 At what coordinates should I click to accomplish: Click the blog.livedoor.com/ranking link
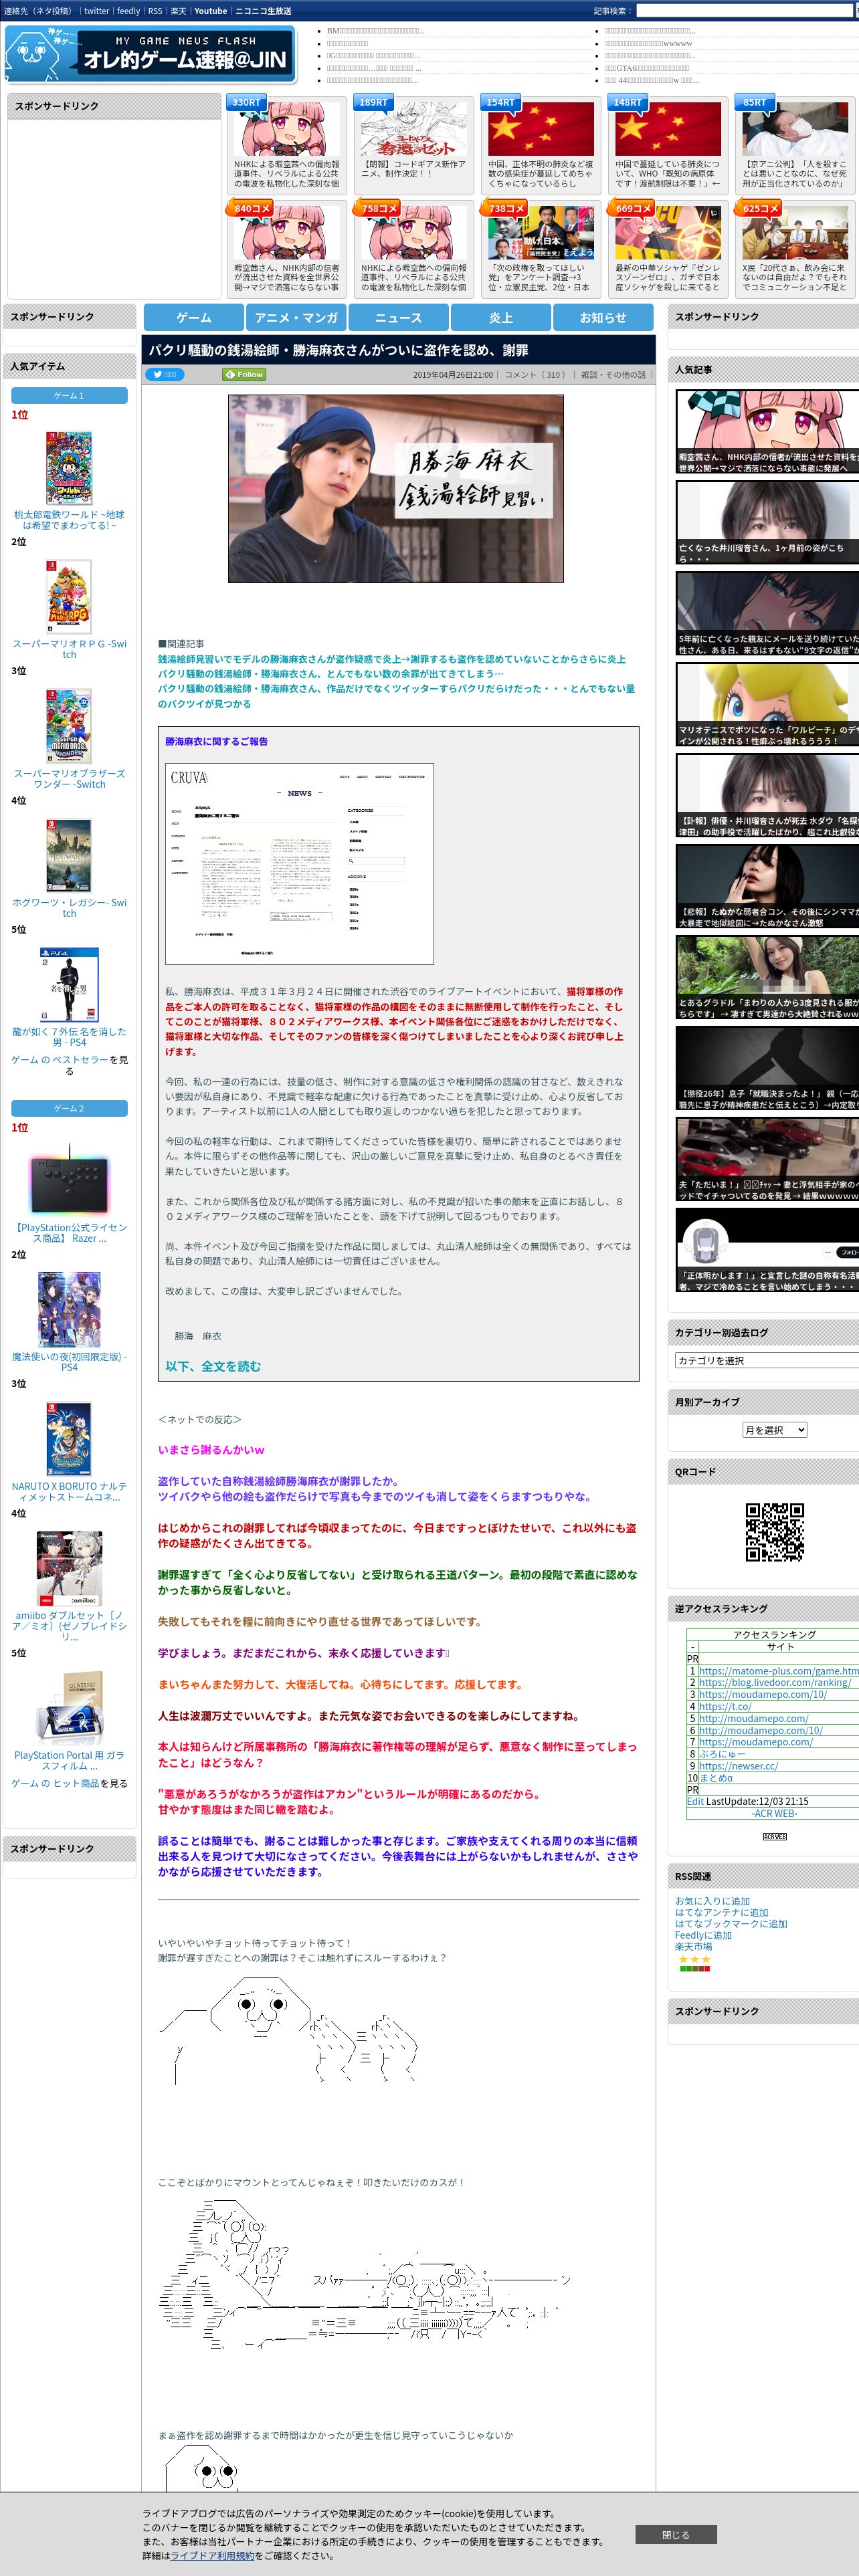[x=775, y=1682]
